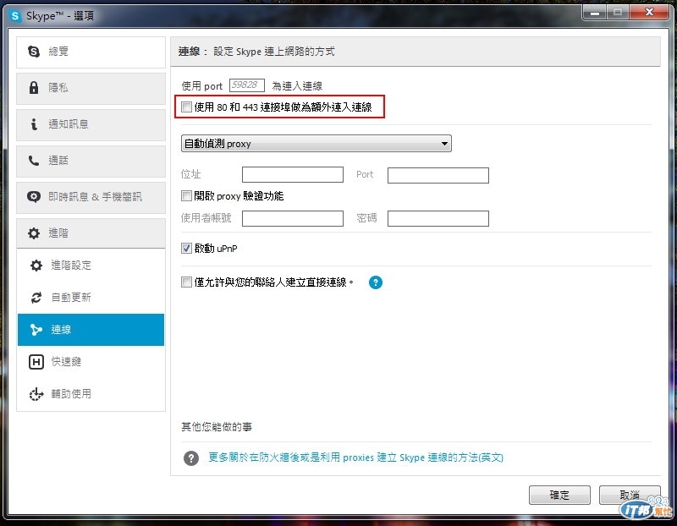Click the phone icon for 通話
677x526 pixels.
point(34,161)
